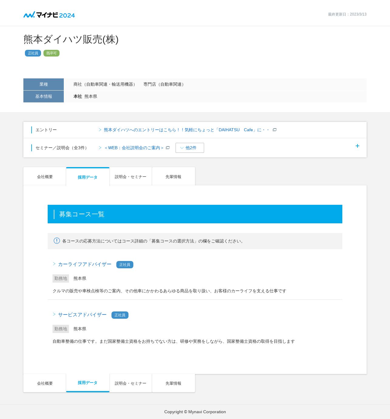Image resolution: width=390 pixels, height=419 pixels.
Task: Click 正社員 badge under company name
Action: pyautogui.click(x=33, y=53)
